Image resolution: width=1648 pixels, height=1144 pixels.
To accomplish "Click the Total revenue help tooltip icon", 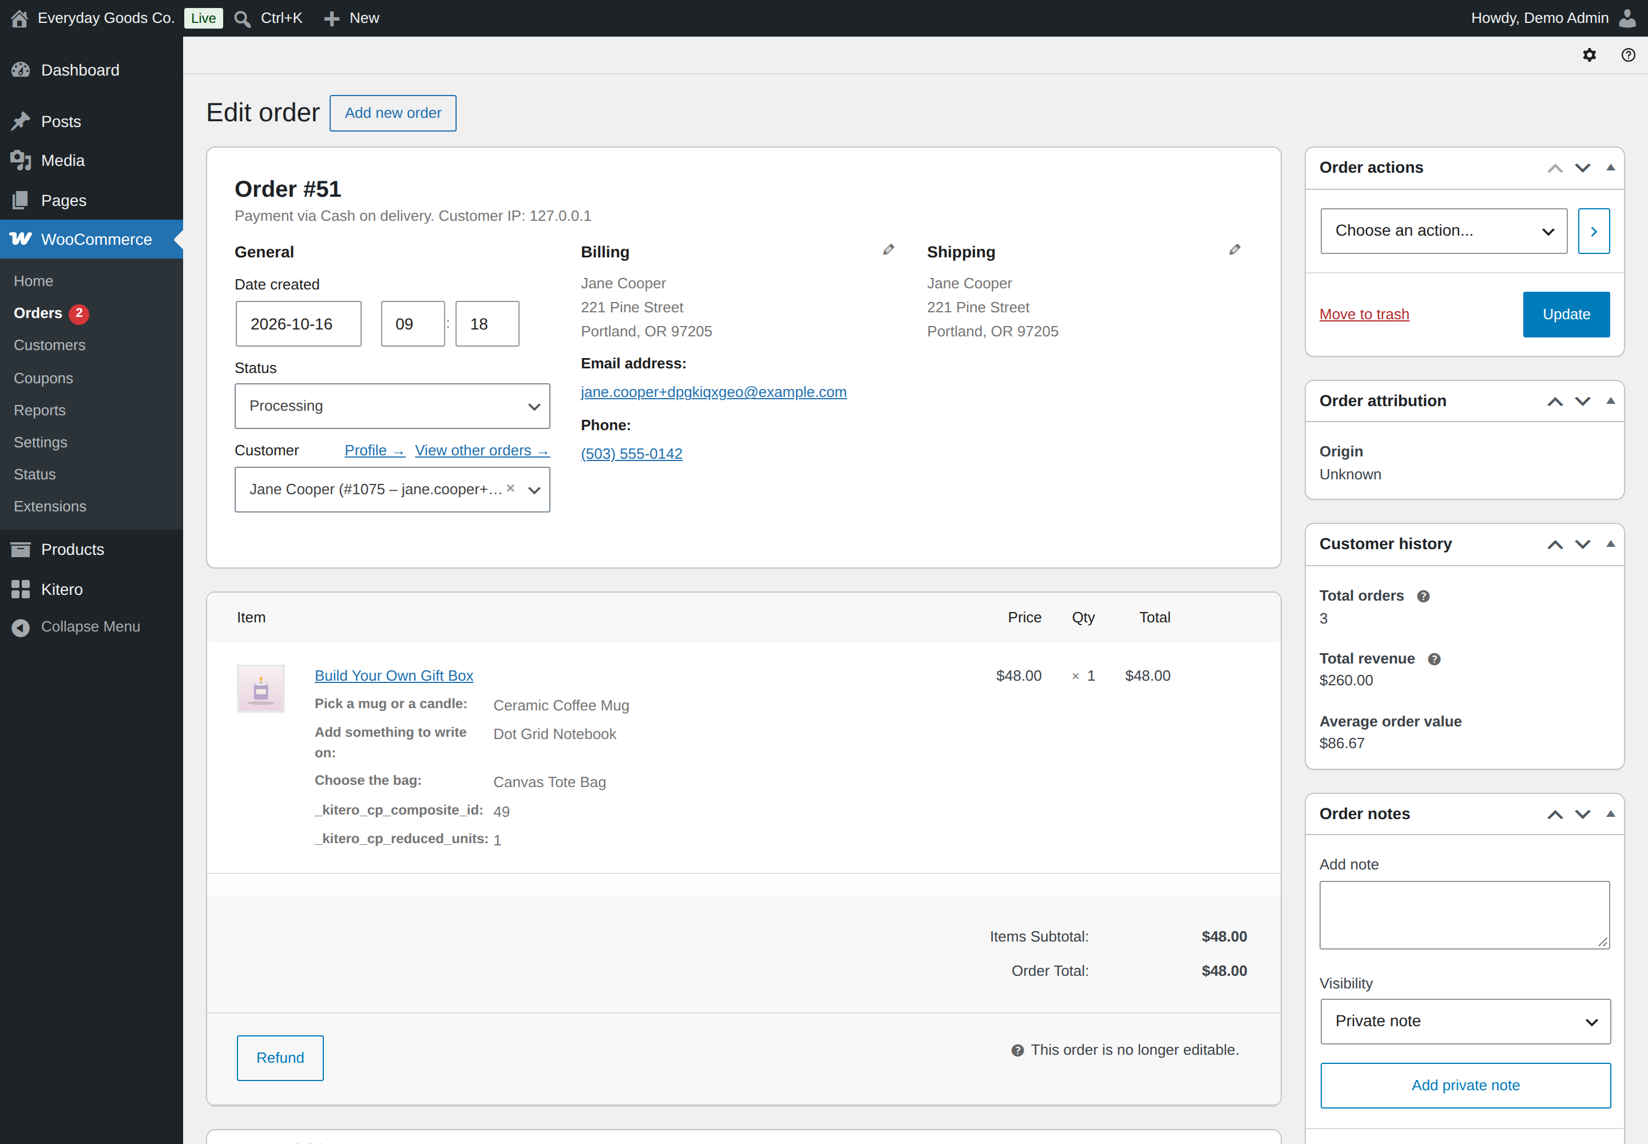I will pyautogui.click(x=1435, y=660).
